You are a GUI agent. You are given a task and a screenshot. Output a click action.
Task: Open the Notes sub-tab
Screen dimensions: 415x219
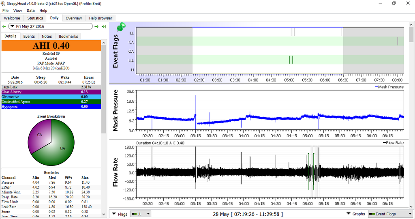point(47,36)
